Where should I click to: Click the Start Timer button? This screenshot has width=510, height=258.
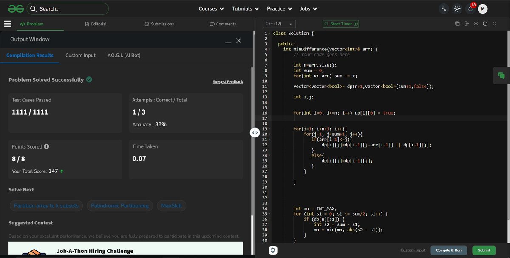[x=341, y=24]
